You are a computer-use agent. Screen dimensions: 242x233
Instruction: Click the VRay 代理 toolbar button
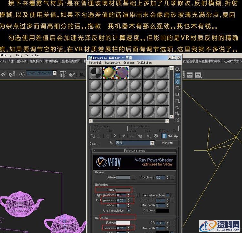7,61
